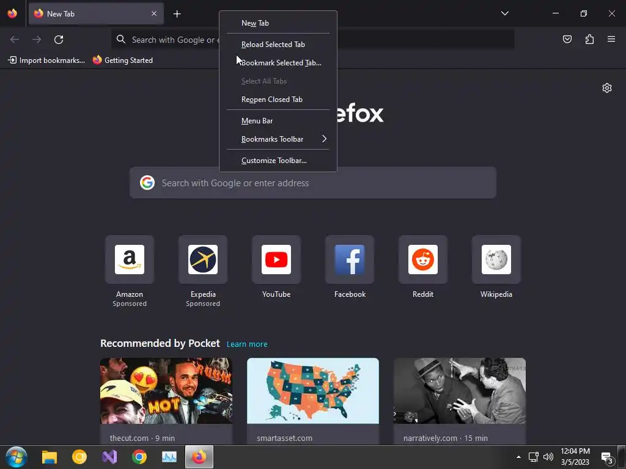This screenshot has height=469, width=626.
Task: Open Getting Started bookmark
Action: pos(123,60)
